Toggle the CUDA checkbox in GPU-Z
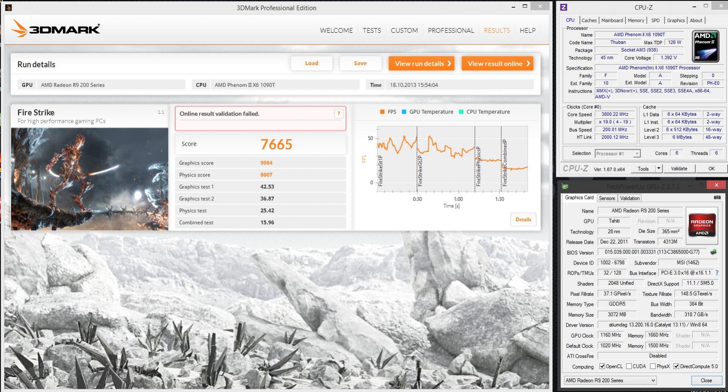 (x=629, y=366)
